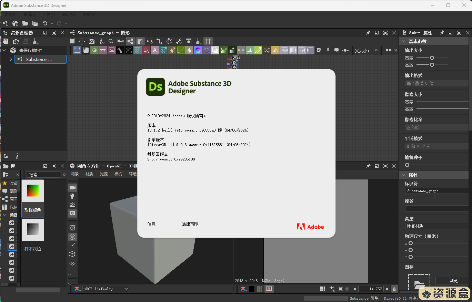This screenshot has width=472, height=302.
Task: Click the 法律声明 link in About dialog
Action: [190, 224]
